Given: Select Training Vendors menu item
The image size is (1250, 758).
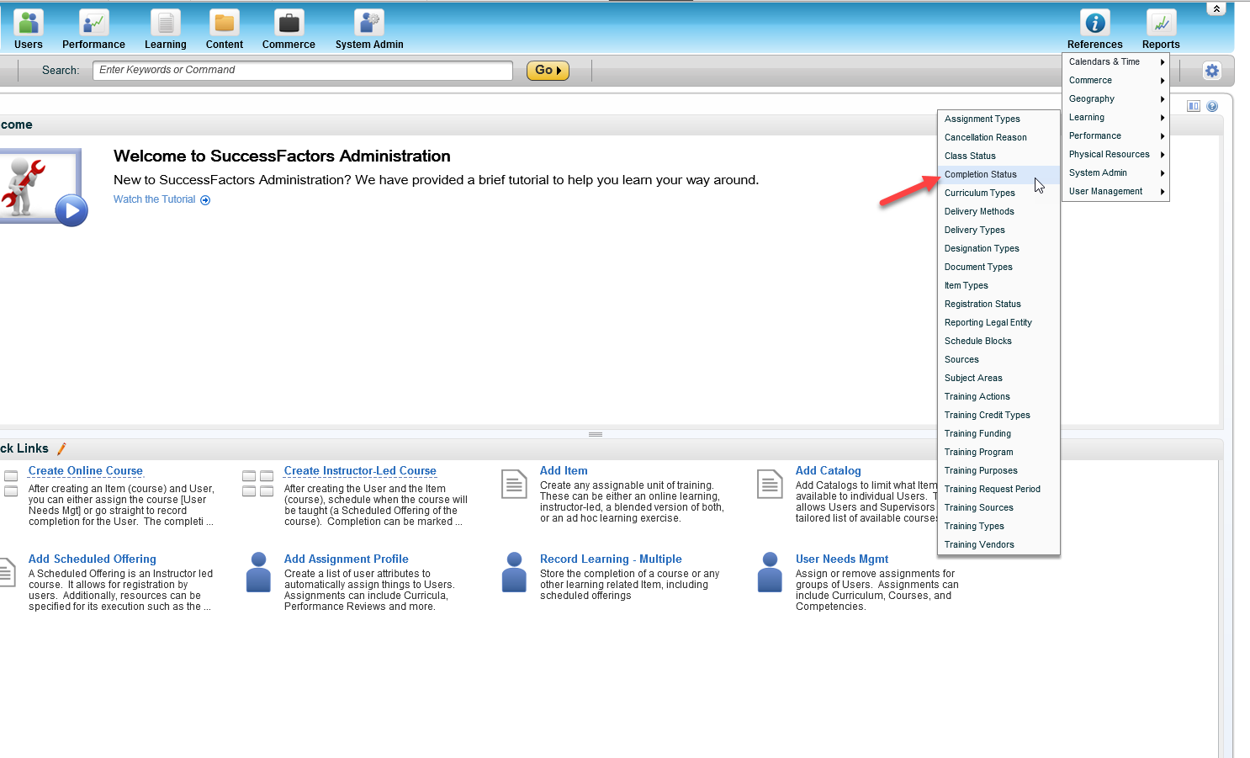Looking at the screenshot, I should (998, 545).
